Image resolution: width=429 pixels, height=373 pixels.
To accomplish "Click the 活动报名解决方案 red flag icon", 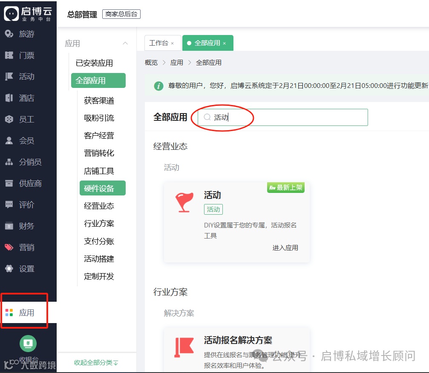I will pos(184,347).
